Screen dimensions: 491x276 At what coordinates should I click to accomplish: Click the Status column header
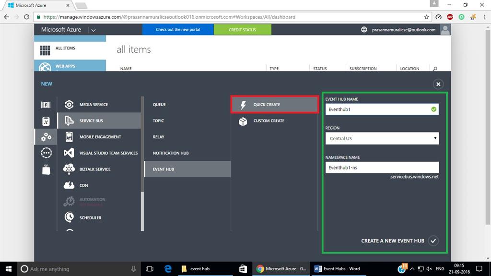click(320, 69)
